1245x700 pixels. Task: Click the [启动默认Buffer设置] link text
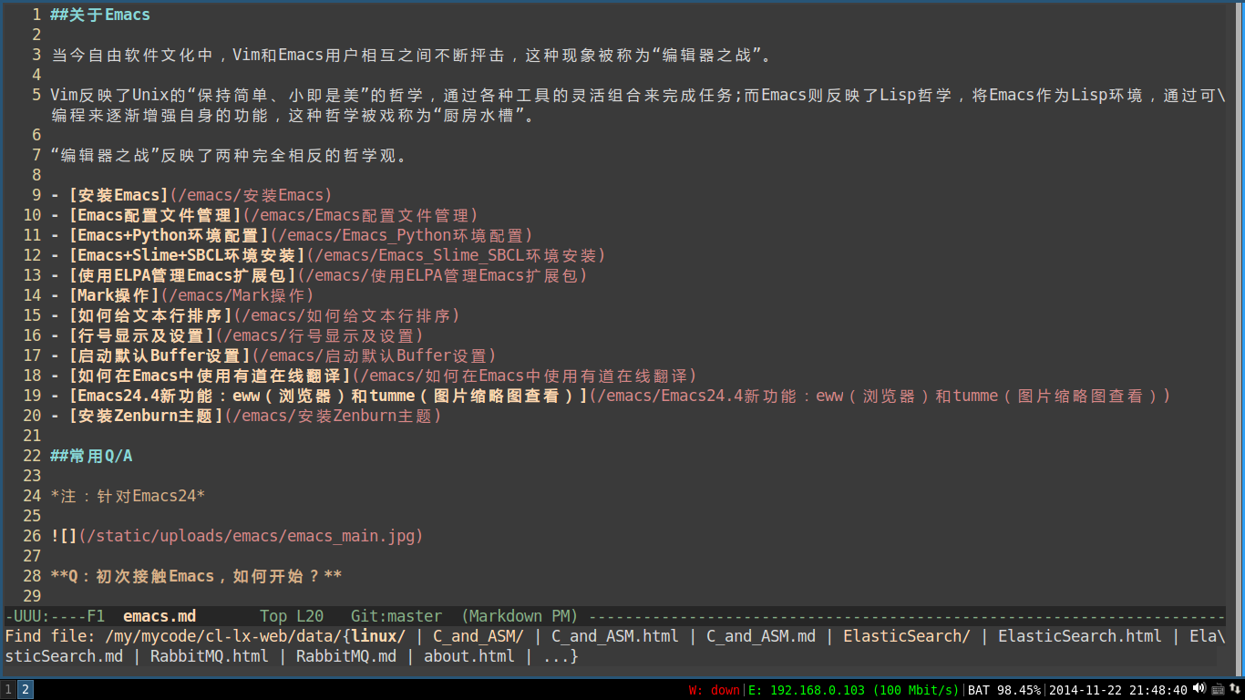(x=159, y=355)
